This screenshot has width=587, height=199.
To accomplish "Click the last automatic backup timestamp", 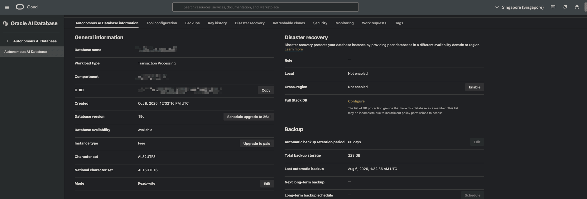I will point(373,169).
